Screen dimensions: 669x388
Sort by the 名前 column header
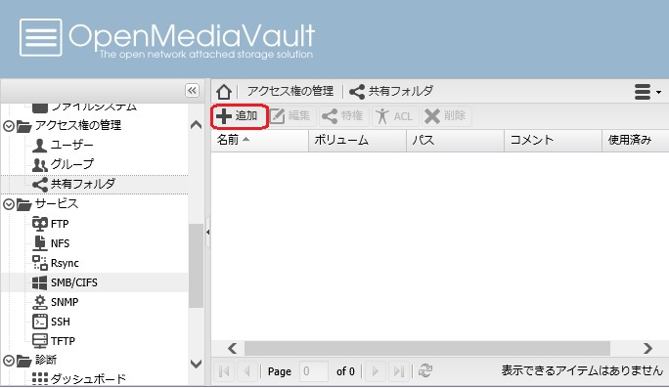(x=259, y=141)
